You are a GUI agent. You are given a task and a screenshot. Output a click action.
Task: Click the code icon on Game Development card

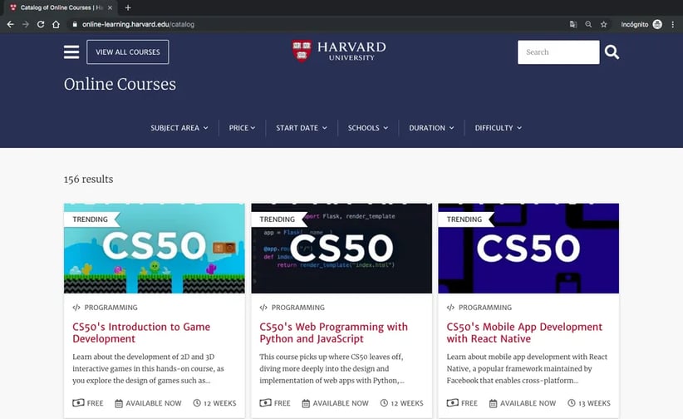point(76,308)
